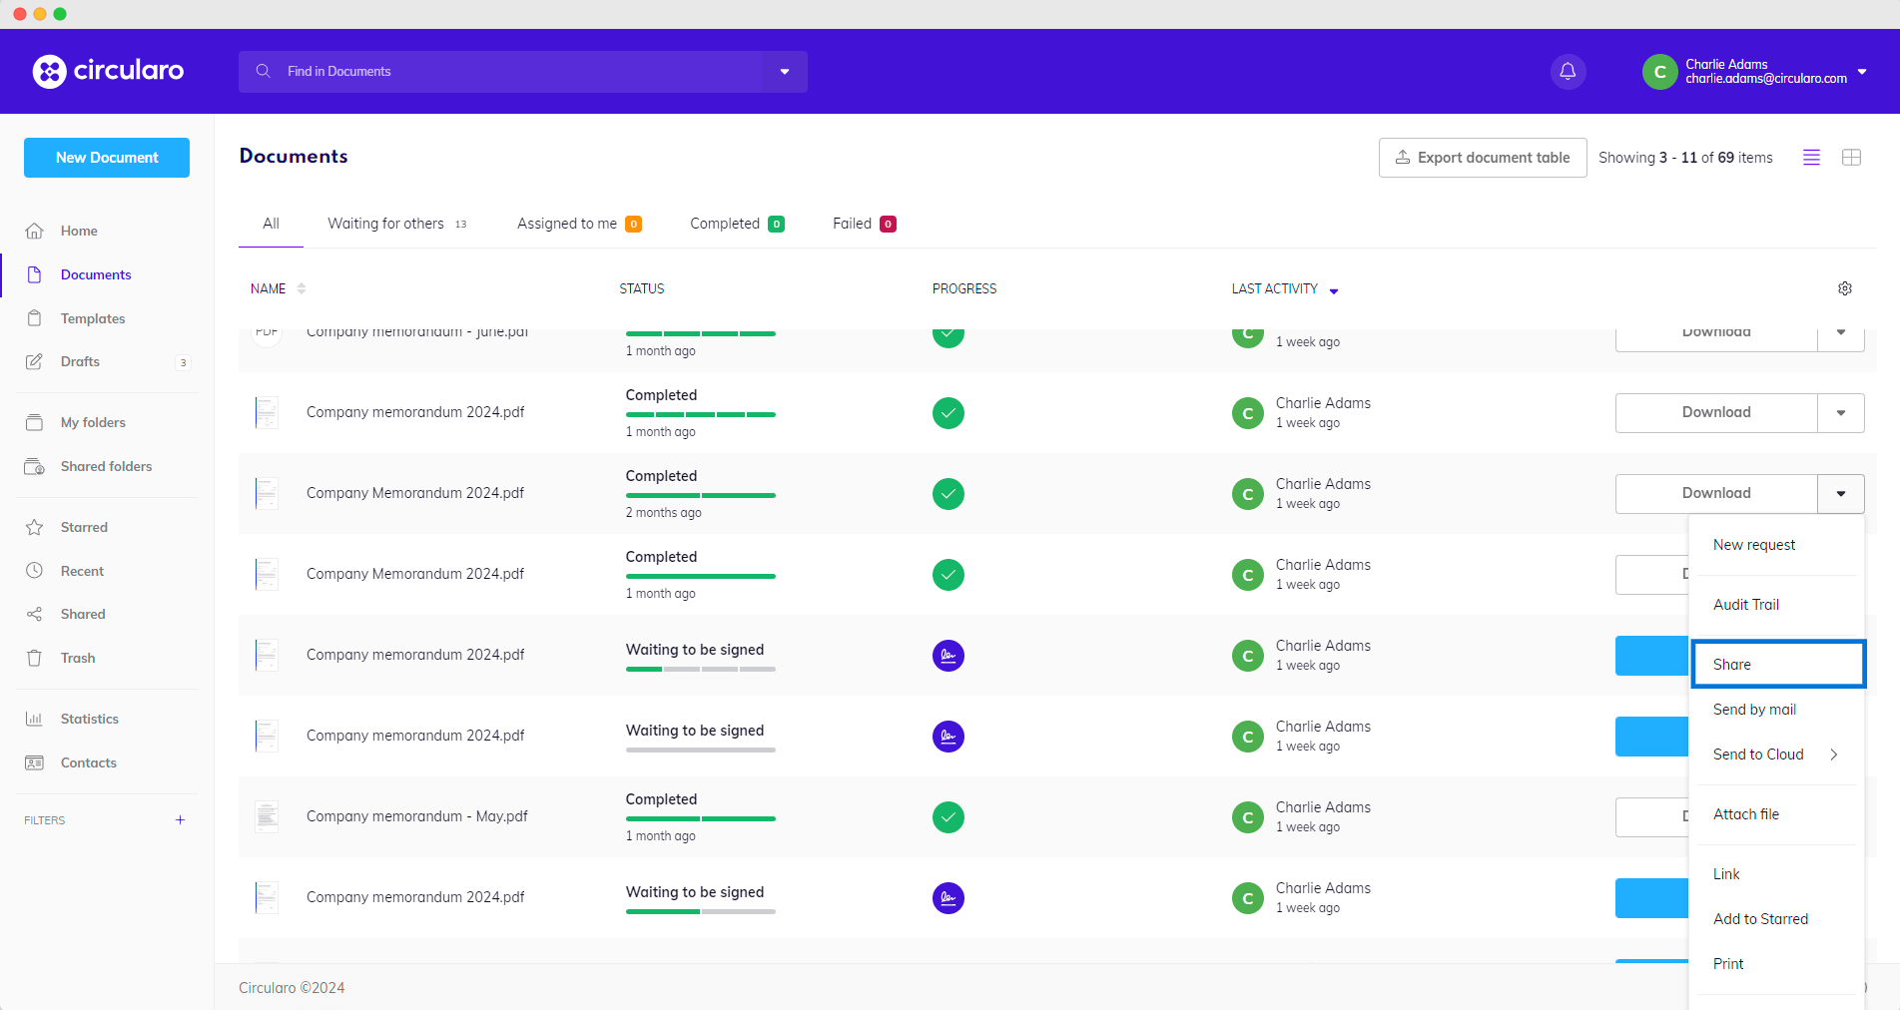Image resolution: width=1900 pixels, height=1010 pixels.
Task: Switch to grid view layout
Action: pos(1850,158)
